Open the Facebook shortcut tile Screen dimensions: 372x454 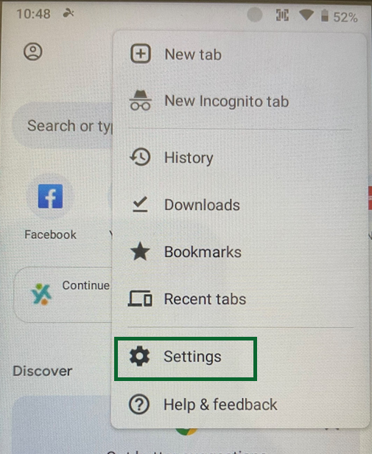[x=50, y=208]
